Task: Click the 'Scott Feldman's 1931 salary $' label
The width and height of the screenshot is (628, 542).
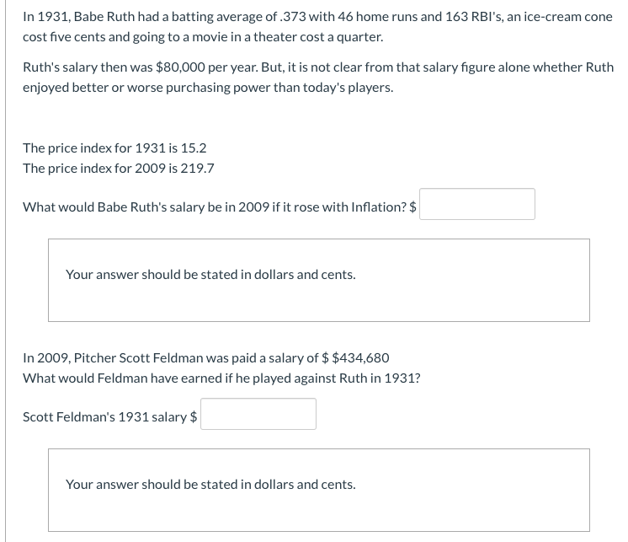Action: (109, 417)
